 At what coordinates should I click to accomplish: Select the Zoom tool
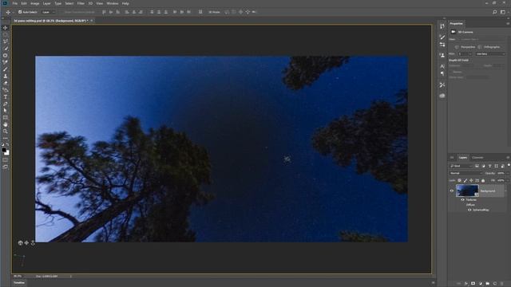pyautogui.click(x=6, y=131)
